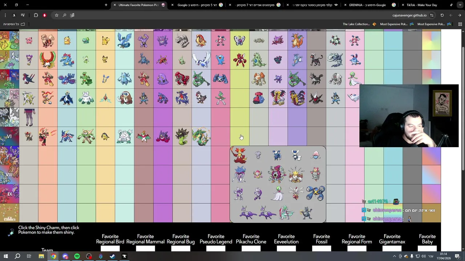Pick Delphox from the popup selection
This screenshot has width=465, height=261.
tap(239, 156)
